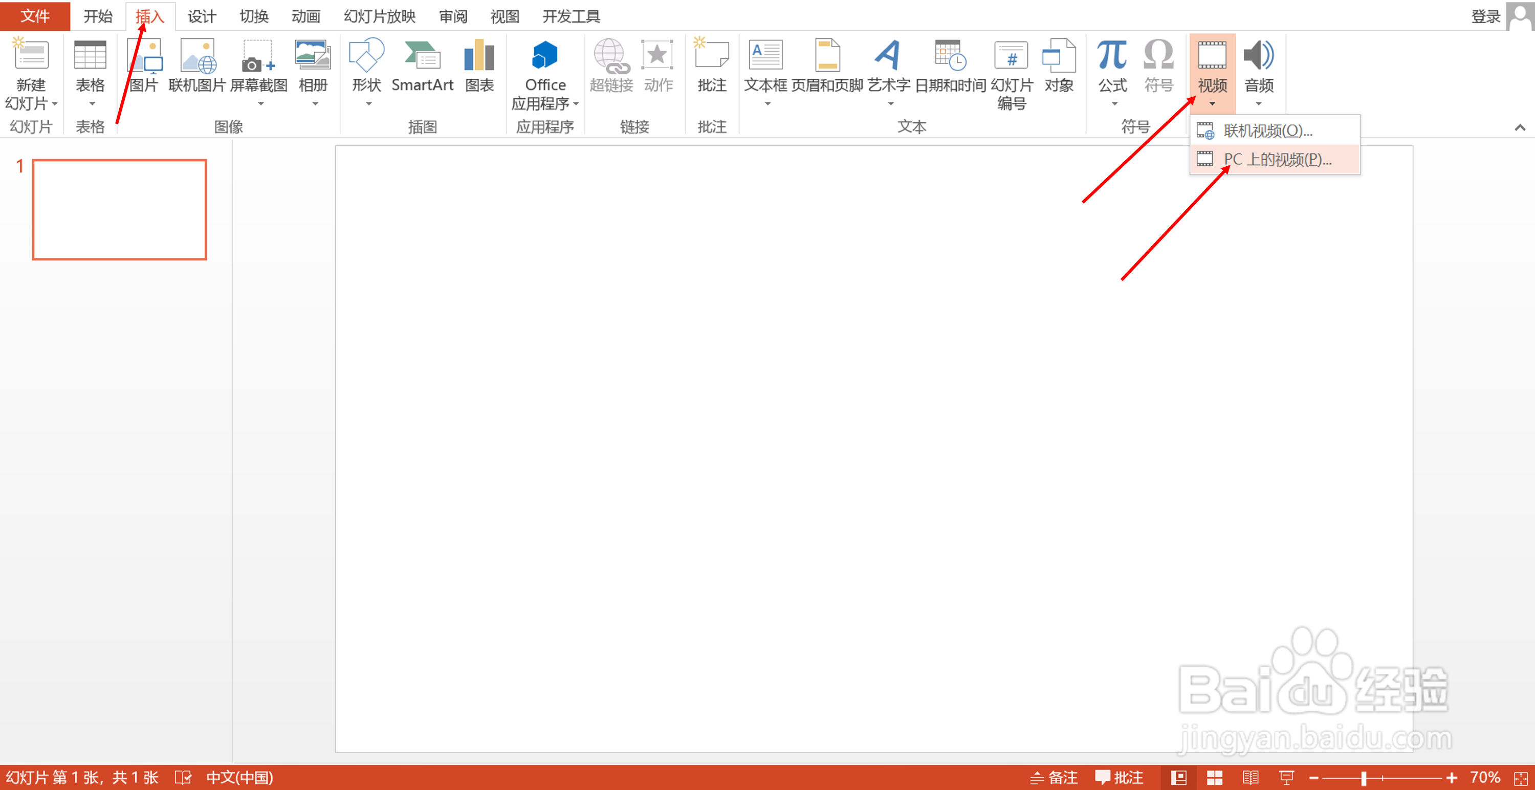Start slide show from status bar icon
The image size is (1535, 790).
1286,778
